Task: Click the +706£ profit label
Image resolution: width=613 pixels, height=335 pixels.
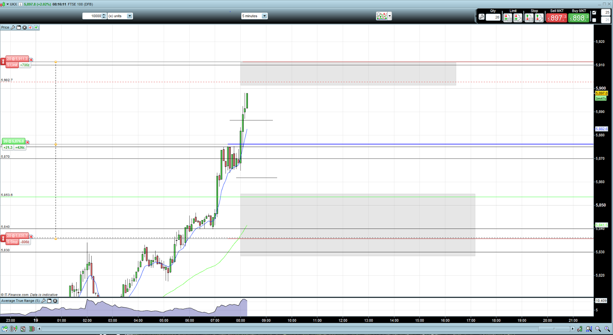Action: [25, 65]
